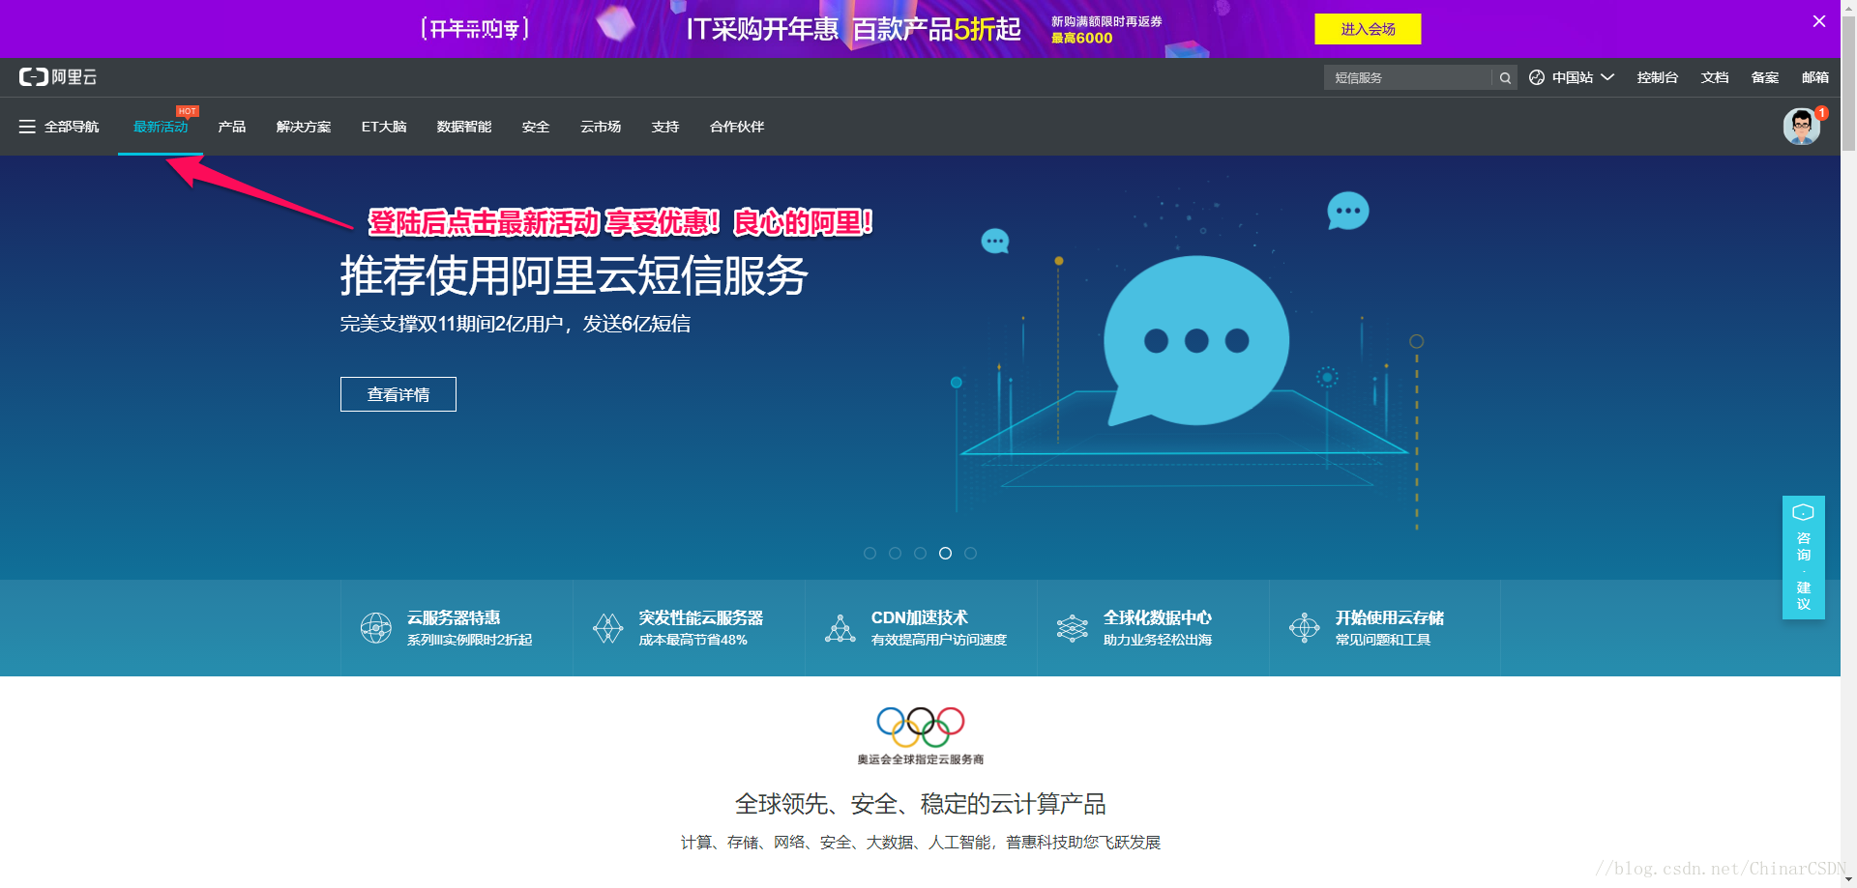The width and height of the screenshot is (1857, 888).
Task: Select the first carousel dot
Action: (870, 553)
